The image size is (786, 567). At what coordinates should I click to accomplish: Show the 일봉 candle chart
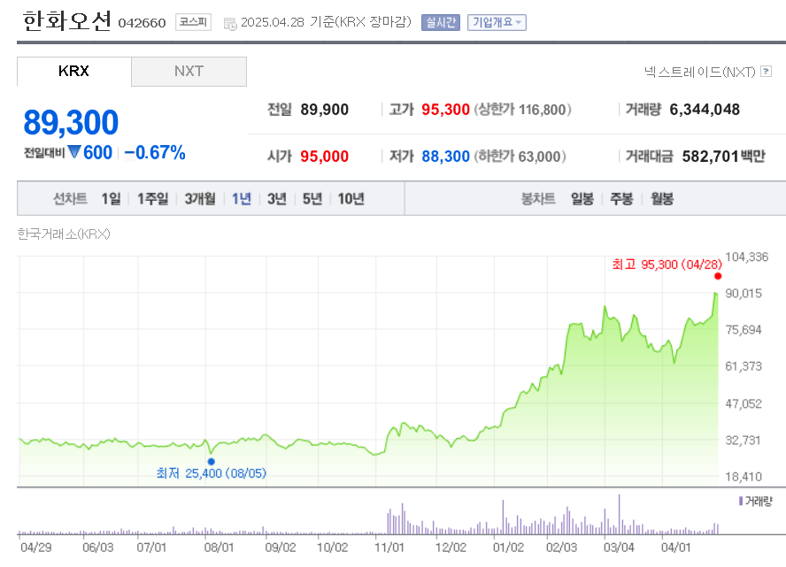tap(582, 199)
